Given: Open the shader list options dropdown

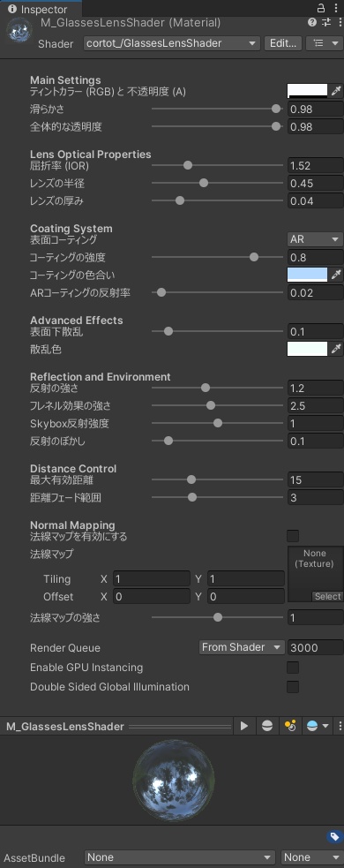Looking at the screenshot, I should coord(325,43).
